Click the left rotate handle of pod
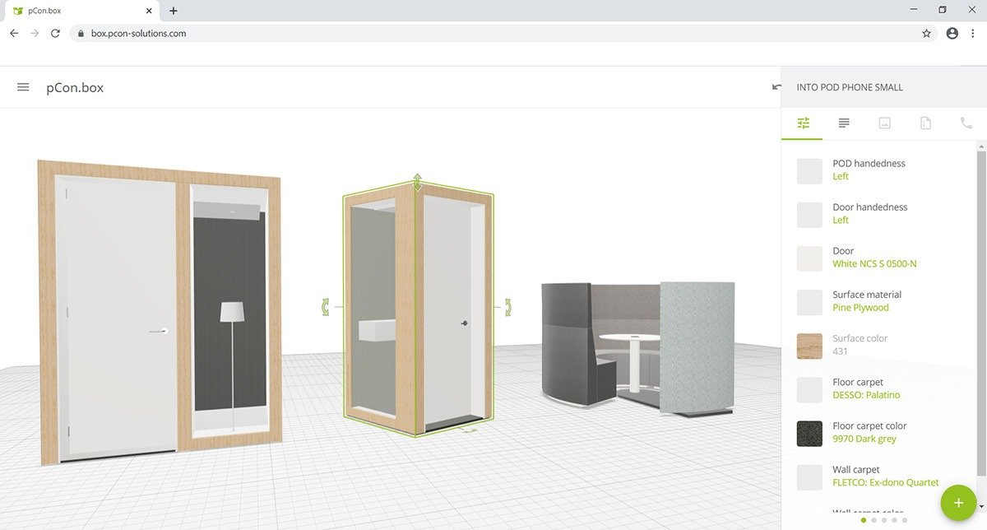This screenshot has width=987, height=530. point(327,308)
